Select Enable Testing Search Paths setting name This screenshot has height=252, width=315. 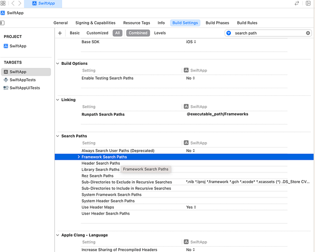[x=108, y=78]
